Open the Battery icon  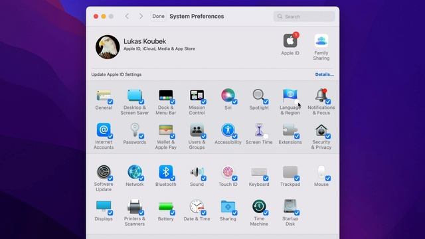pos(165,206)
